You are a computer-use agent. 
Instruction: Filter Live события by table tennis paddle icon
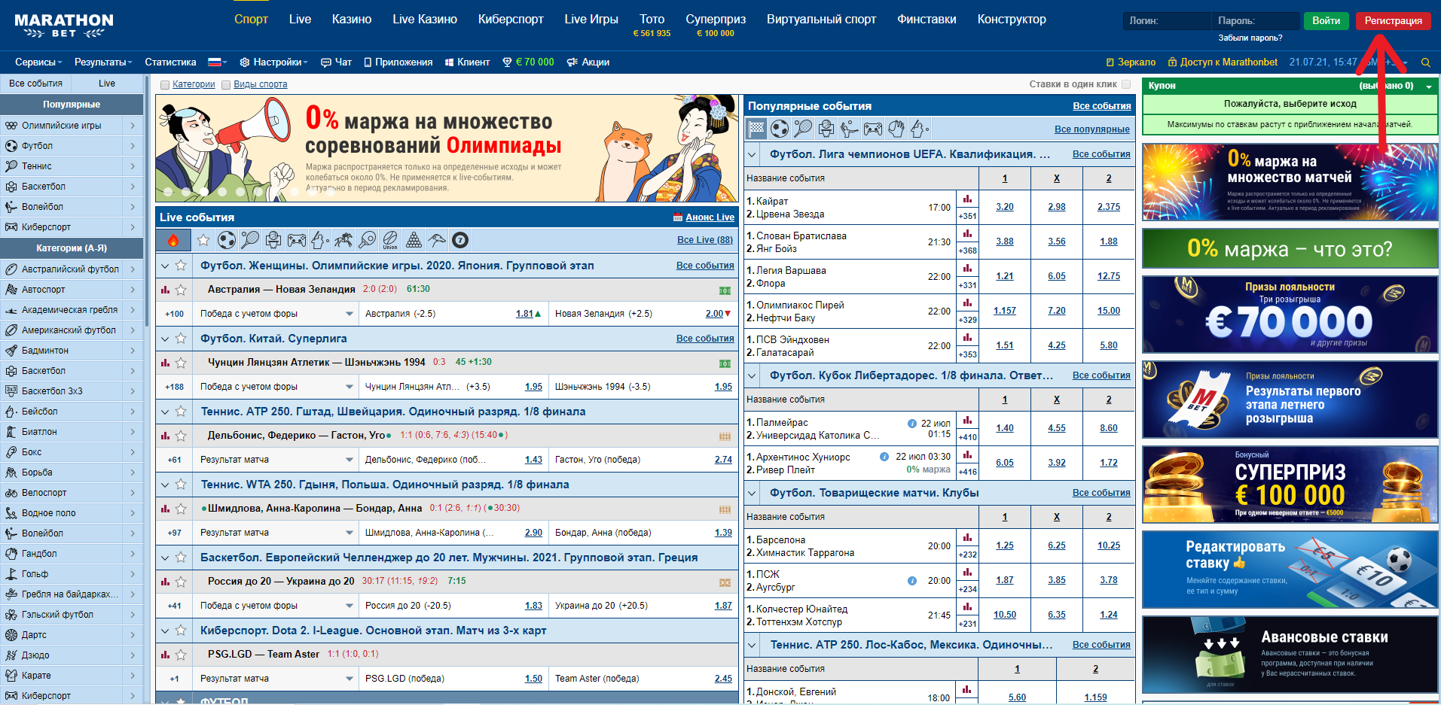coord(367,240)
